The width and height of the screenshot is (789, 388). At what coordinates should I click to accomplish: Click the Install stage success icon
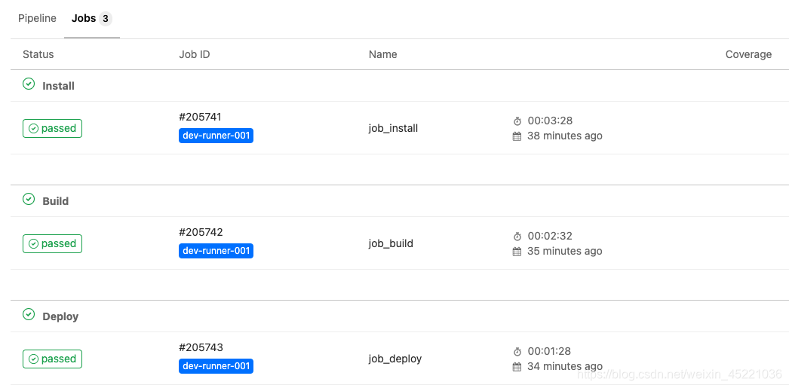click(x=29, y=84)
